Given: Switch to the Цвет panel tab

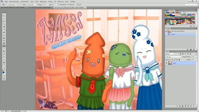Looking at the screenshot, I should [x=167, y=11].
